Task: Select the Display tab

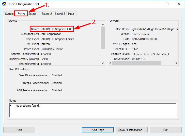Action: [x=21, y=13]
